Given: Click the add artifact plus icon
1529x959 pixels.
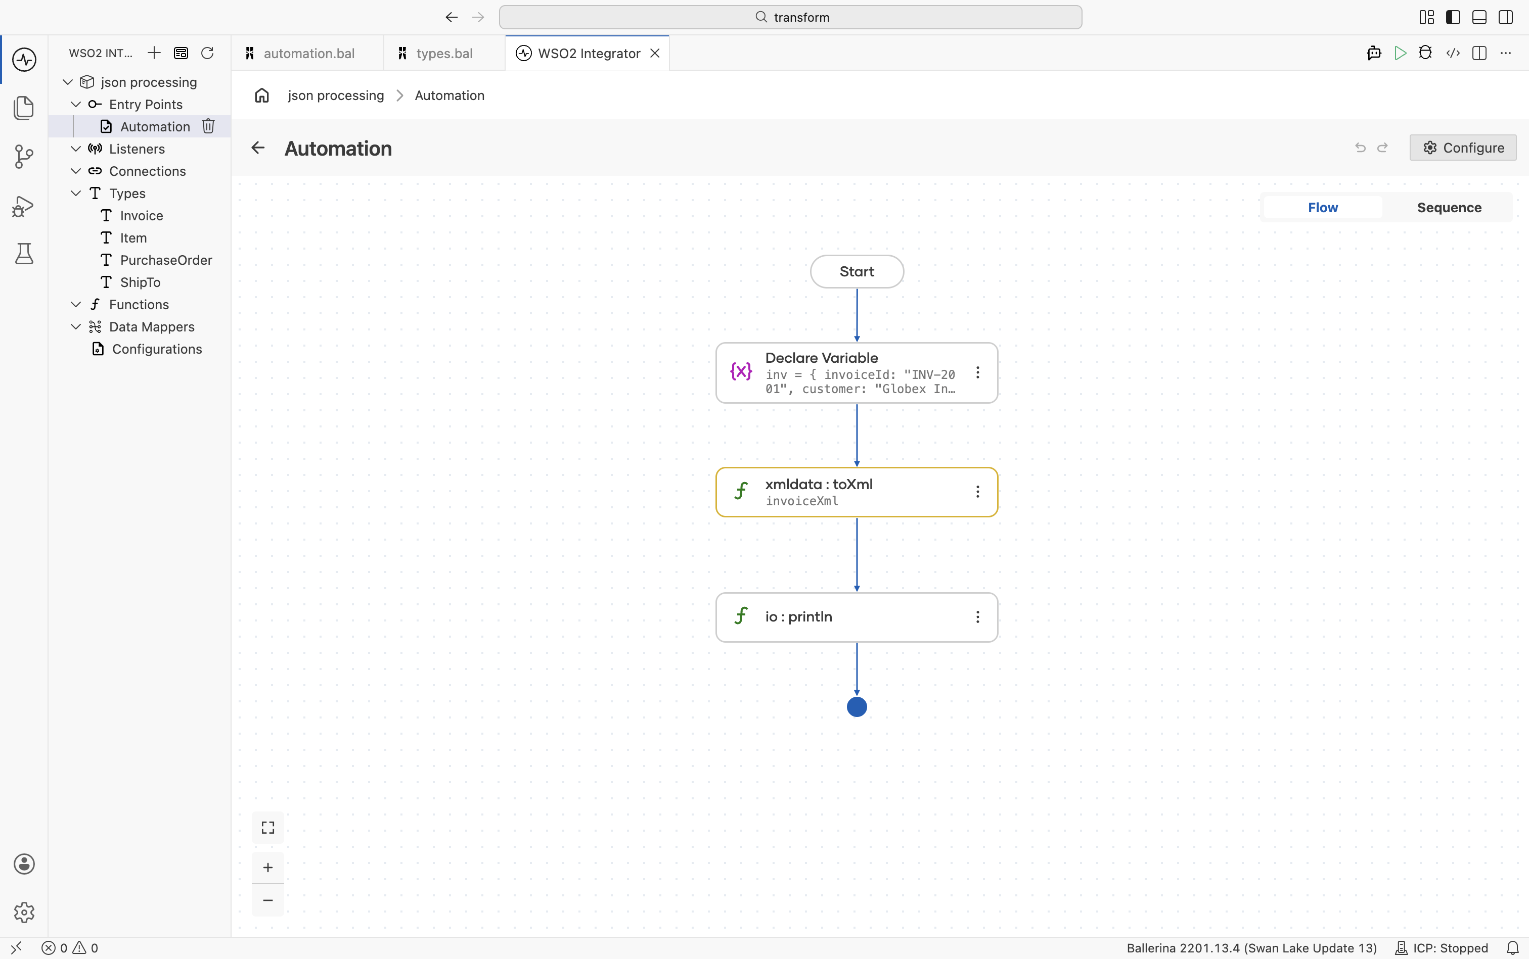Looking at the screenshot, I should (x=154, y=53).
